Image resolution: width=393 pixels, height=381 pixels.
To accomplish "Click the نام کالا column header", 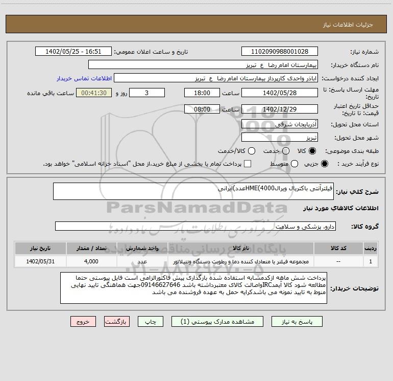I will click(x=240, y=248).
